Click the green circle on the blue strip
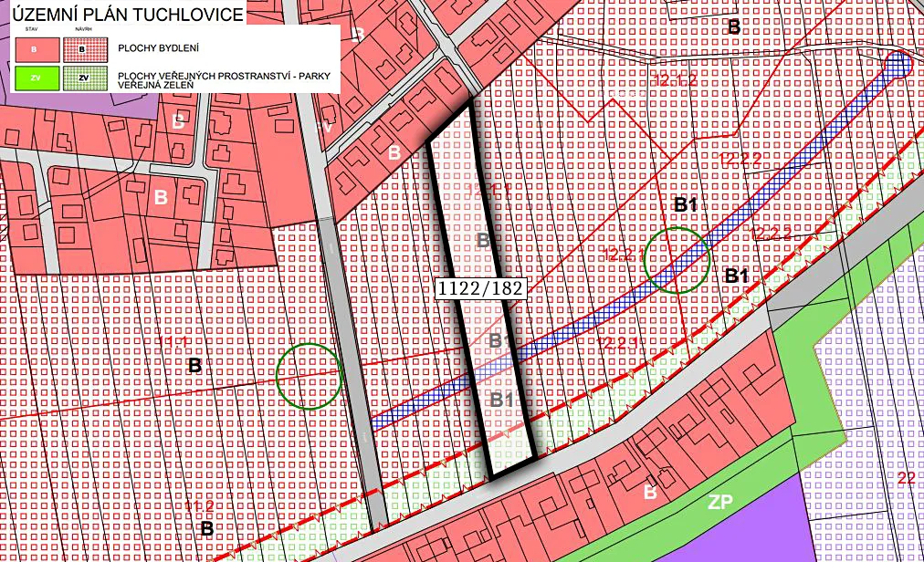Image resolution: width=924 pixels, height=562 pixels. tap(677, 260)
